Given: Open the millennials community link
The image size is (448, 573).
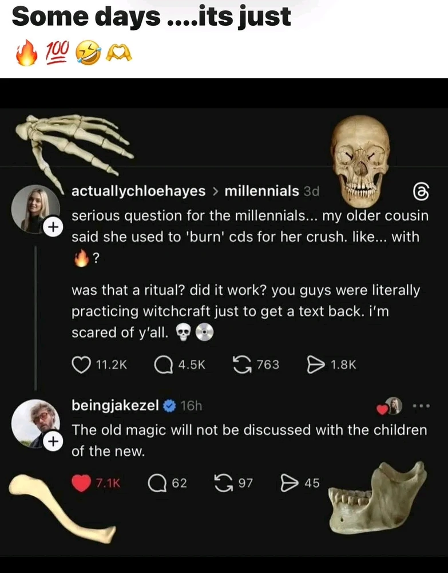Looking at the screenshot, I should click(x=261, y=191).
